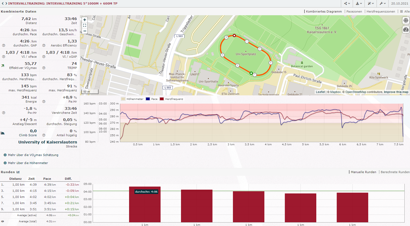Open map layers globe icon

pyautogui.click(x=406, y=21)
